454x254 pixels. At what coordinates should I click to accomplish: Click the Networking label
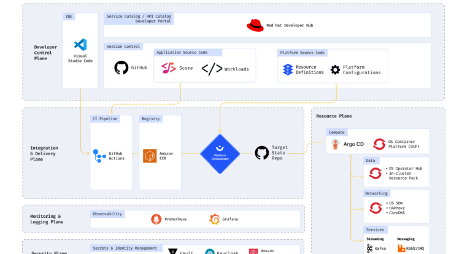(377, 193)
